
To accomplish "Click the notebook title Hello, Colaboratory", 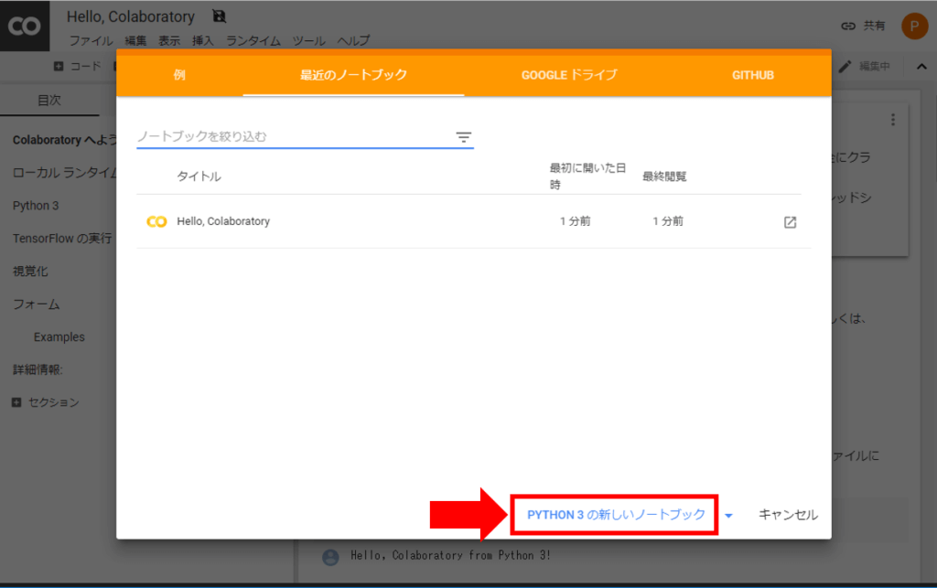I will [x=131, y=16].
